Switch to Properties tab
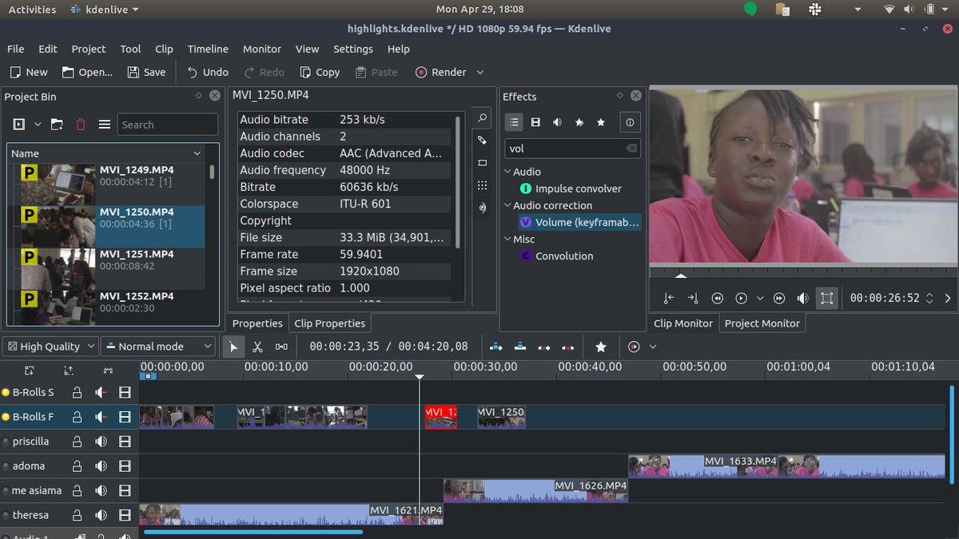The height and width of the screenshot is (539, 959). click(257, 323)
